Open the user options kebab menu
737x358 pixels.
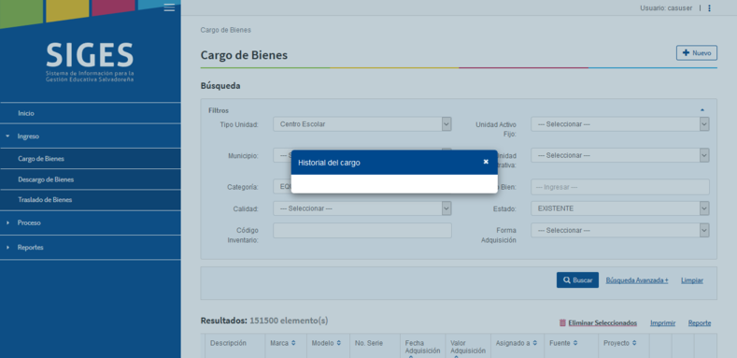click(709, 8)
